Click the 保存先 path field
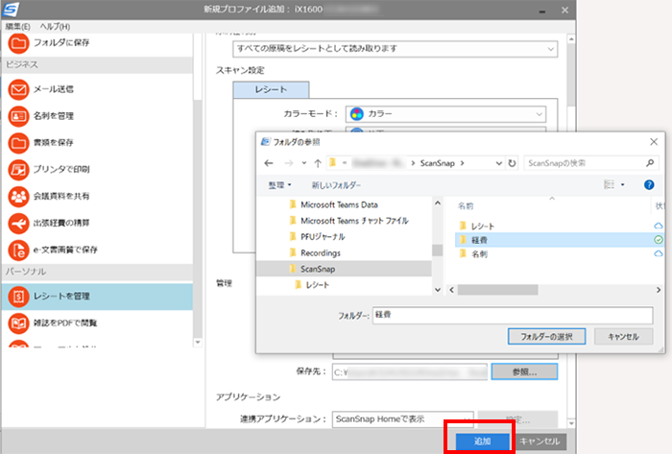The height and width of the screenshot is (454, 672). [410, 372]
